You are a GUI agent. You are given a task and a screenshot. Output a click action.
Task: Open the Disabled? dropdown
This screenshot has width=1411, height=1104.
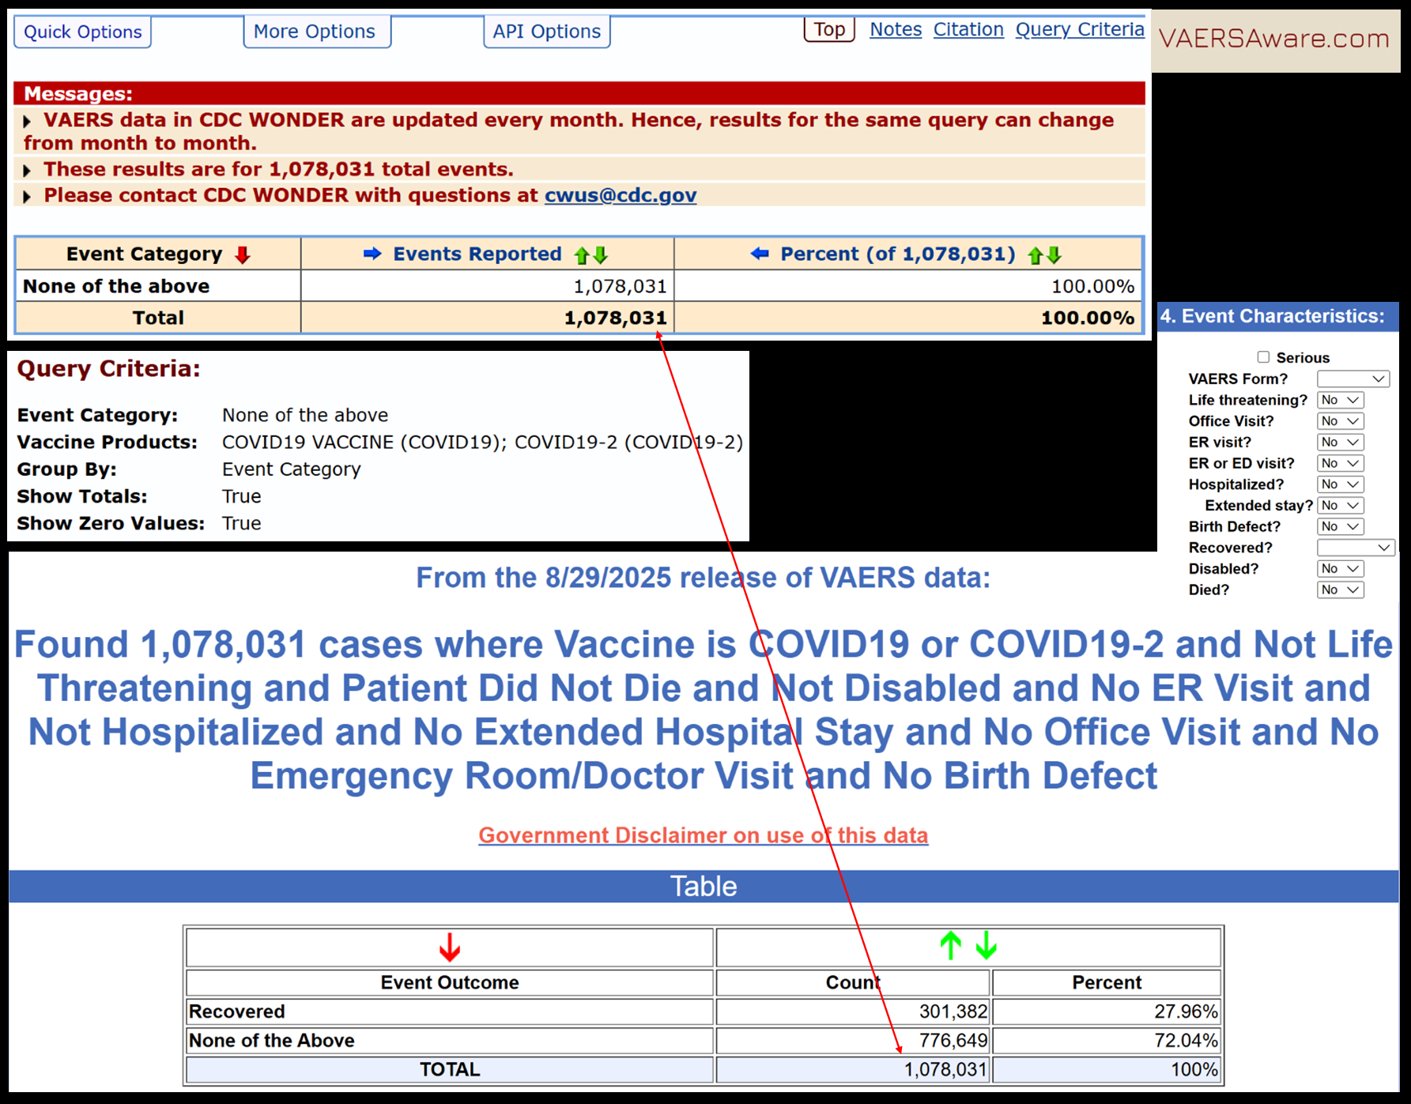pyautogui.click(x=1341, y=569)
